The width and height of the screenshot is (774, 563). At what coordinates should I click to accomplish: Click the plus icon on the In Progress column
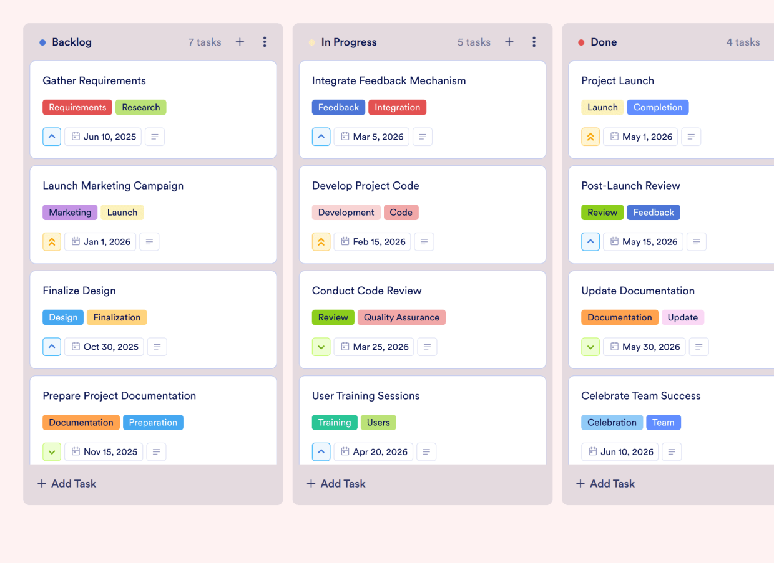(x=509, y=42)
